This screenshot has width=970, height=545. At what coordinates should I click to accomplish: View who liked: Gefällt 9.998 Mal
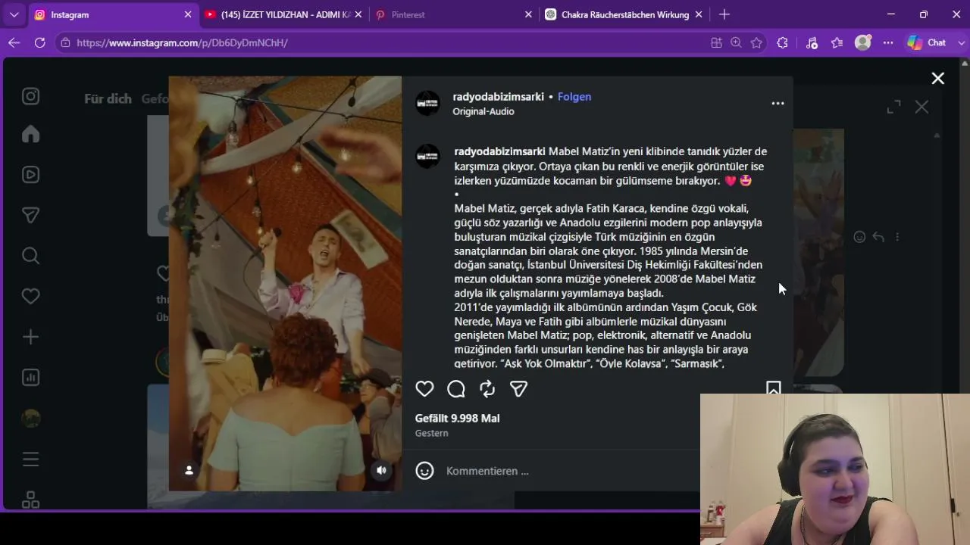click(457, 418)
